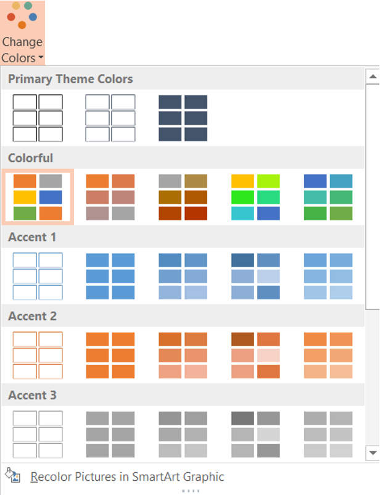Screen dimensions: 380x495
Task: Pick the gray-to-brown Colorful range swatch
Action: (x=183, y=197)
